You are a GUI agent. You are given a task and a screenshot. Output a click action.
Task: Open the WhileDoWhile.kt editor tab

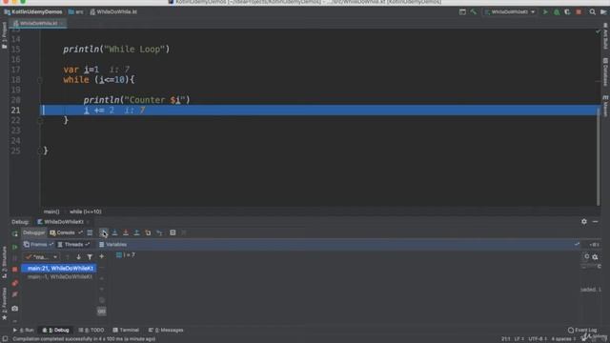coord(38,23)
